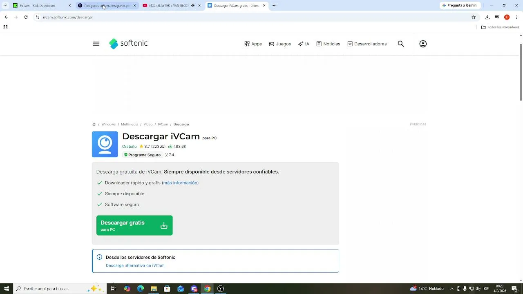Image resolution: width=523 pixels, height=294 pixels.
Task: Expand the tab search dropdown
Action: click(5, 6)
